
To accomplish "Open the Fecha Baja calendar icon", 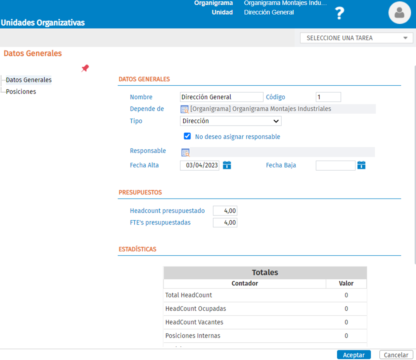I will [361, 165].
